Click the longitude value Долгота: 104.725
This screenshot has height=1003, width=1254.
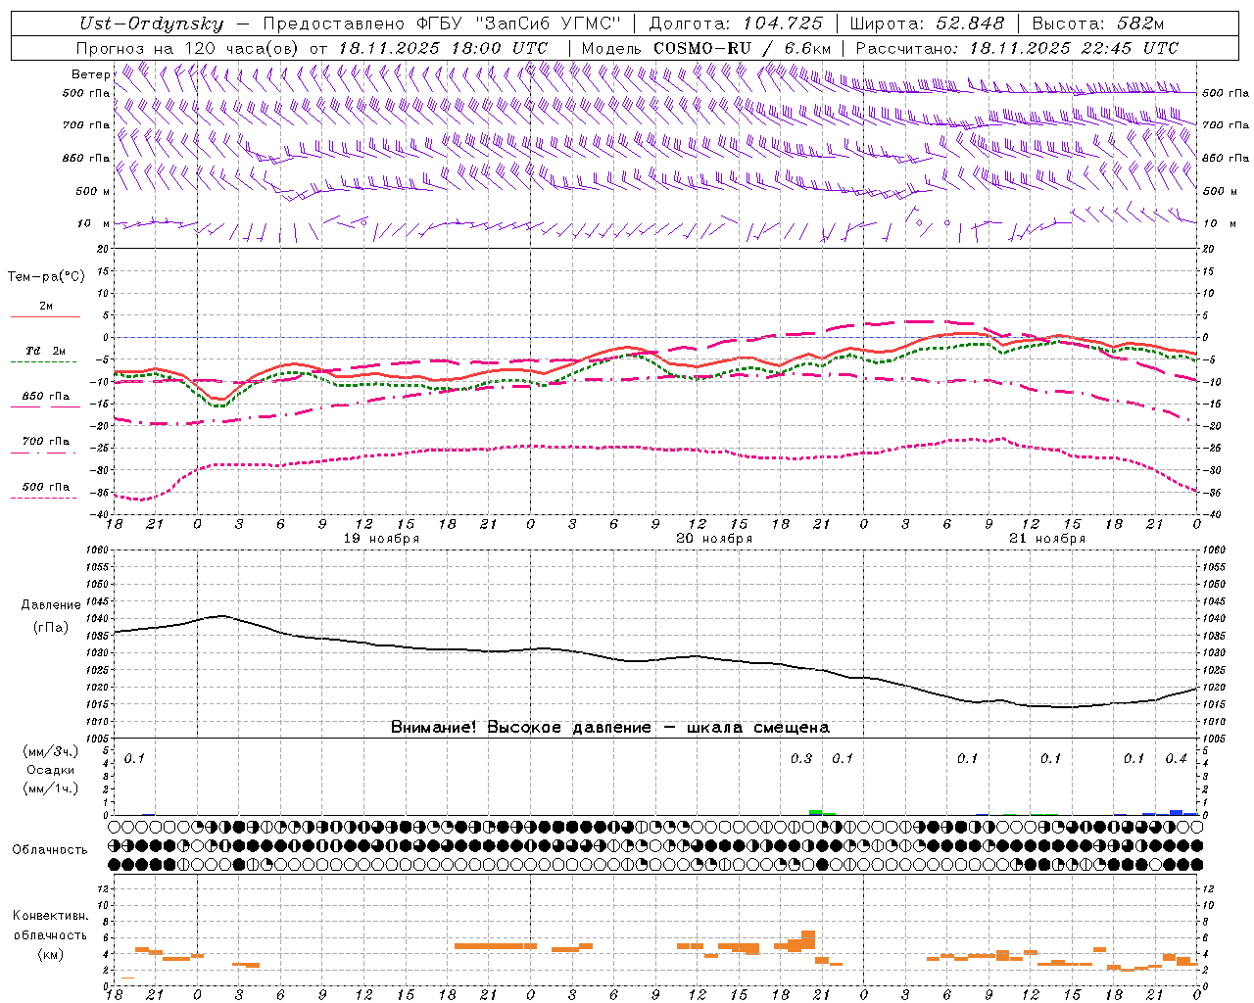tap(736, 24)
